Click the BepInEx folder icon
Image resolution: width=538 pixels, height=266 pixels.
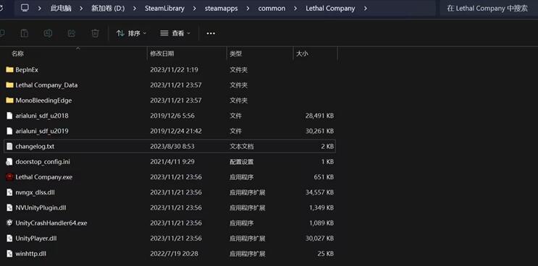(9, 70)
